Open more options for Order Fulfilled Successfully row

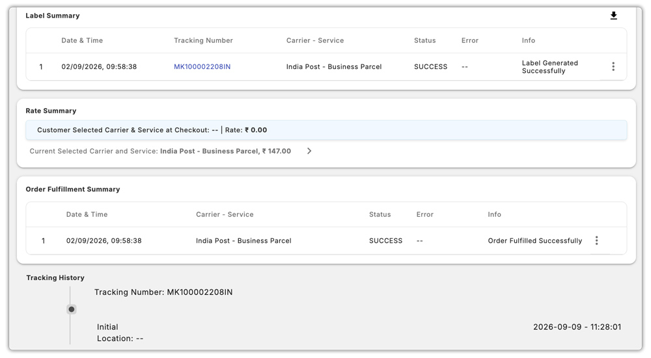596,240
